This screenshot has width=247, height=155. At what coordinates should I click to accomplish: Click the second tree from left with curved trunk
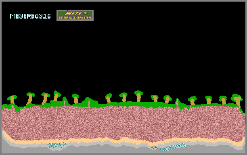(x=30, y=98)
